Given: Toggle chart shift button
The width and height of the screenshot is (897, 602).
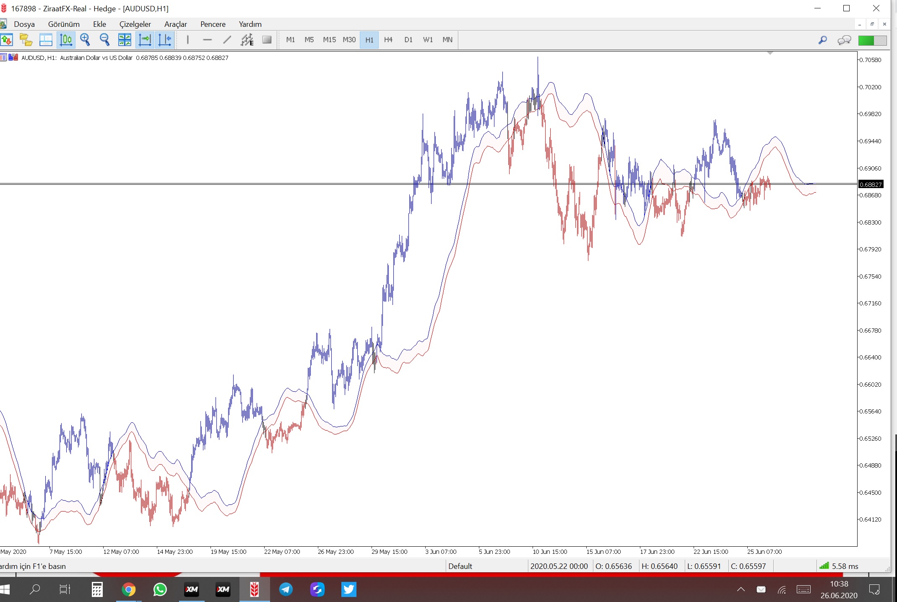Looking at the screenshot, I should click(x=165, y=40).
